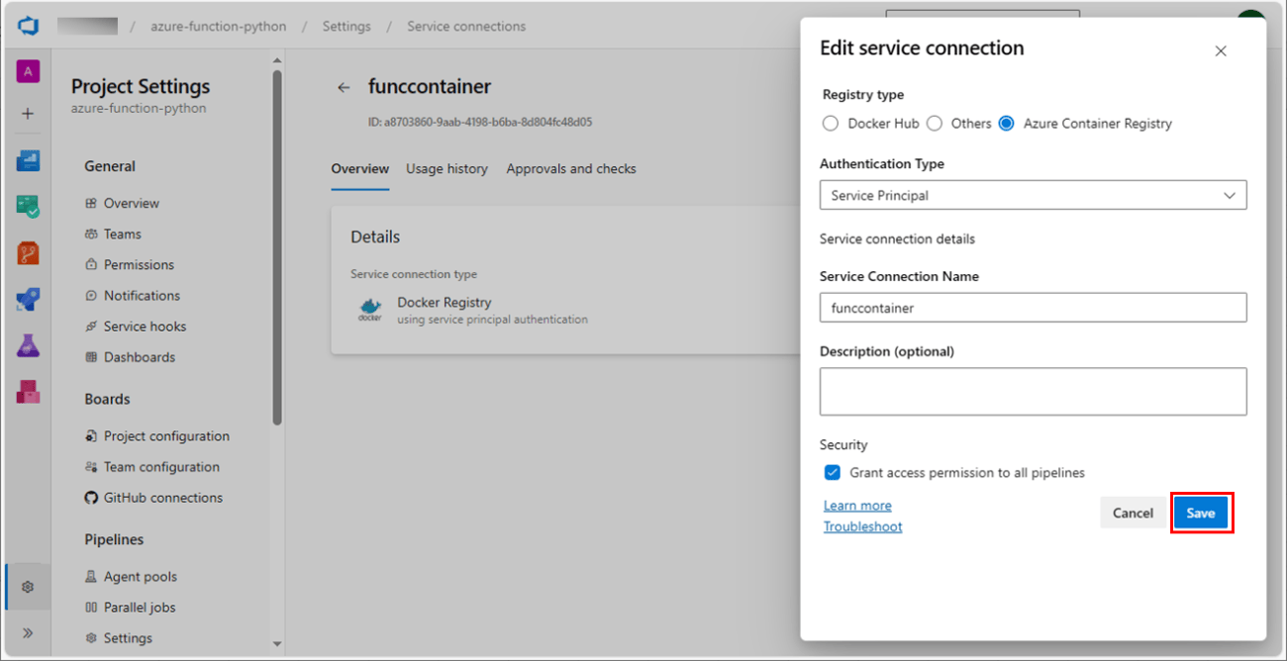Image resolution: width=1287 pixels, height=661 pixels.
Task: Click the Project Settings heading
Action: click(x=141, y=86)
